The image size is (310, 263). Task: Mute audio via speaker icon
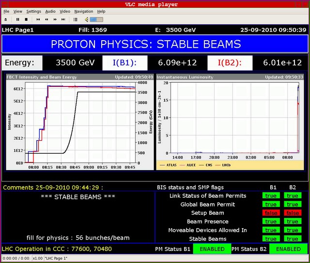87,19
